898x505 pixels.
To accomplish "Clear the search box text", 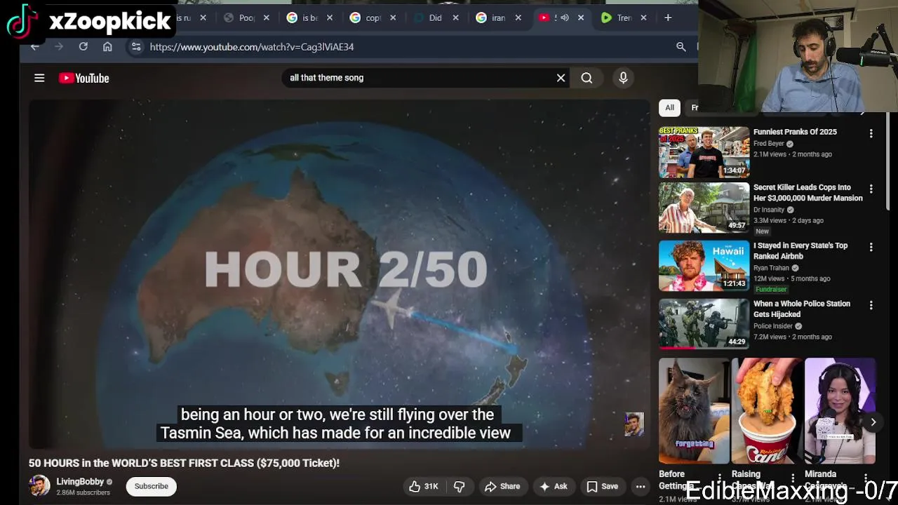I will 561,78.
